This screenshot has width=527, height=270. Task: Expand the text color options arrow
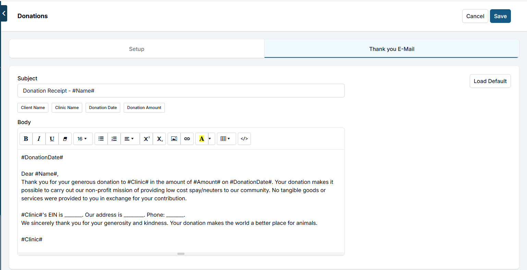click(210, 139)
